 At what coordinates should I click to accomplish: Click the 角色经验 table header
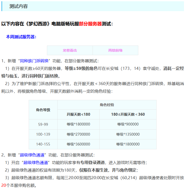tap(107, 105)
